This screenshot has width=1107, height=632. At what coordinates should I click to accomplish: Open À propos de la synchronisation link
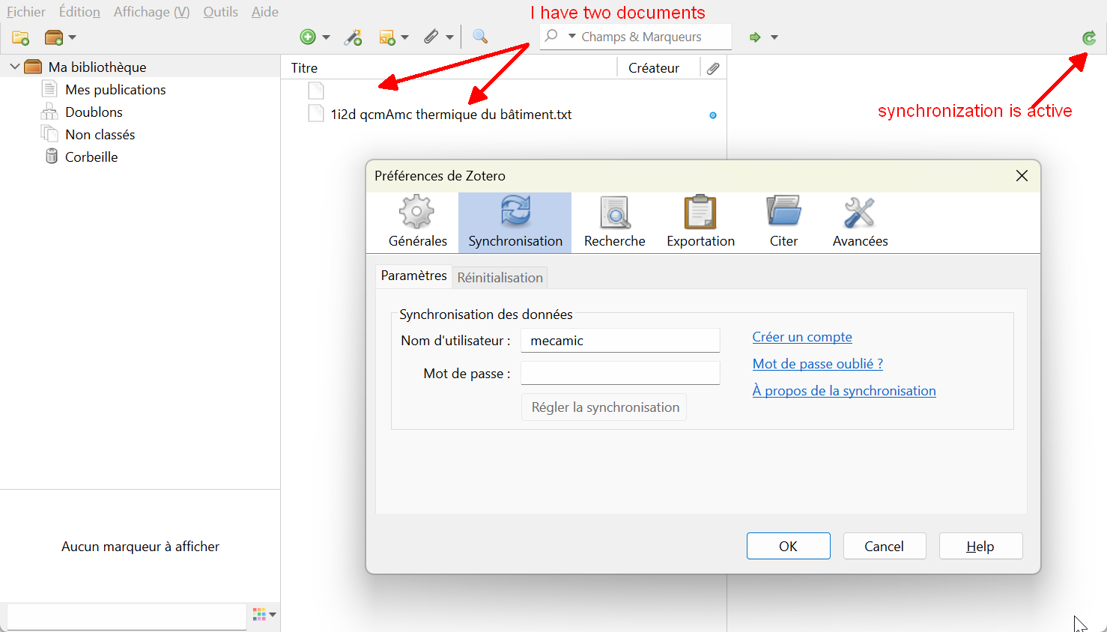(844, 391)
